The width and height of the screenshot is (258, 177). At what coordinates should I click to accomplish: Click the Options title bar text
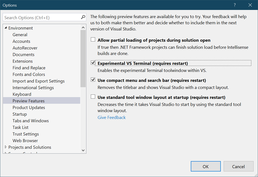click(10, 5)
